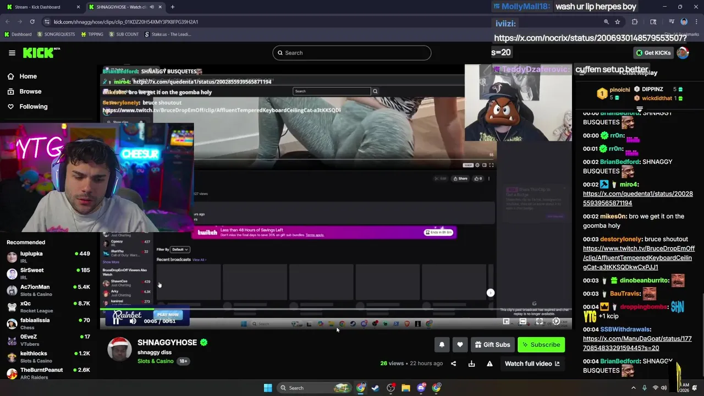
Task: Open fabiaalissia recommended channel
Action: pyautogui.click(x=48, y=323)
